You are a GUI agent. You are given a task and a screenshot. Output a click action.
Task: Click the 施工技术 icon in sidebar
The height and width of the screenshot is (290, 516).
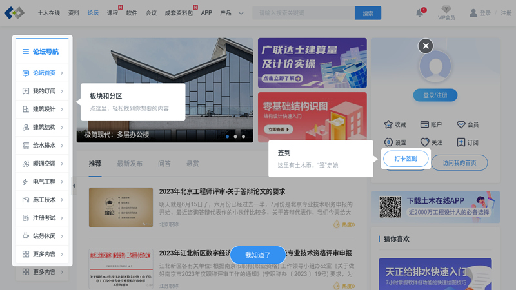pos(26,200)
